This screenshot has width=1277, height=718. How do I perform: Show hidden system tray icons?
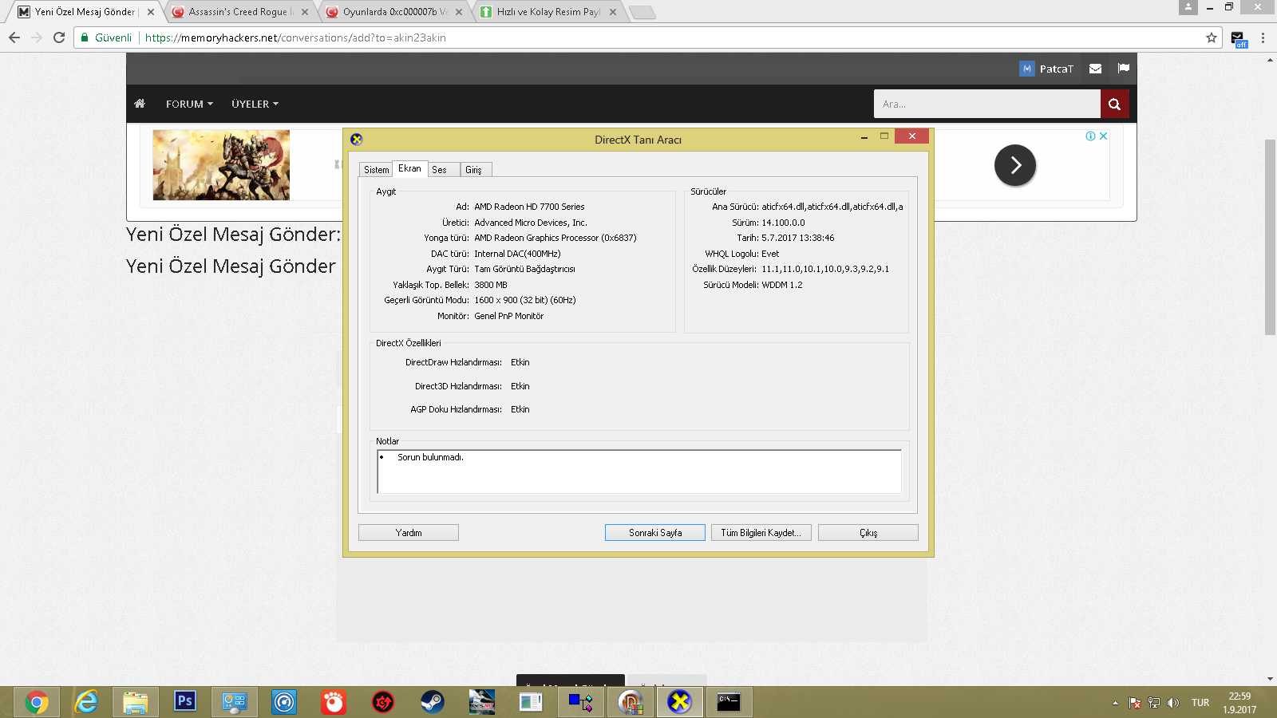(x=1115, y=703)
